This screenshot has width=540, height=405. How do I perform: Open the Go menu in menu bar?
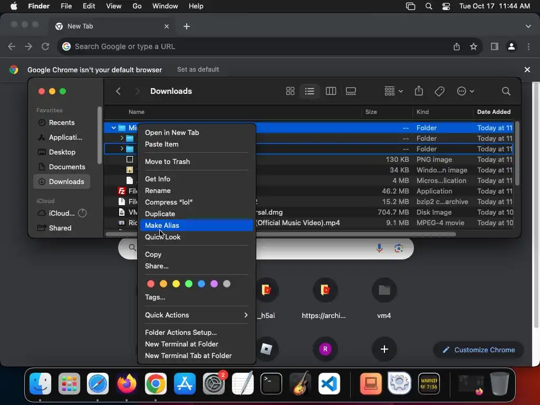(137, 6)
